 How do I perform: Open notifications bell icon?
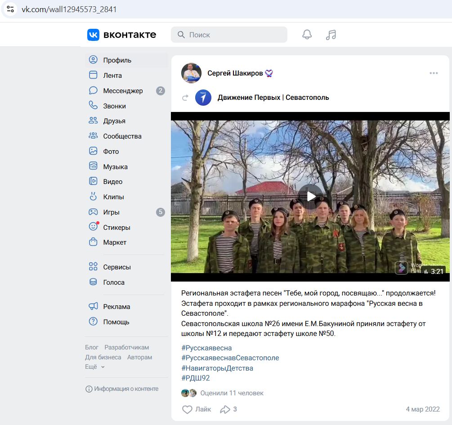click(307, 35)
